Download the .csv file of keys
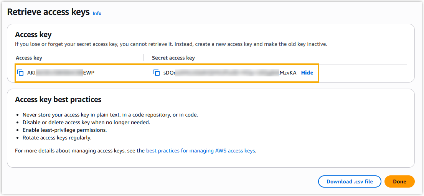The width and height of the screenshot is (424, 196). click(350, 181)
